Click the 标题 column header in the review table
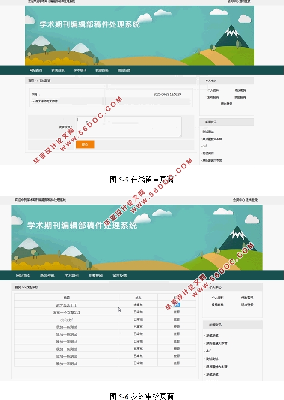 pos(66,298)
